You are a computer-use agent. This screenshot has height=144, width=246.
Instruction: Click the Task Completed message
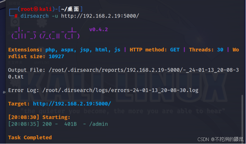click(x=30, y=138)
